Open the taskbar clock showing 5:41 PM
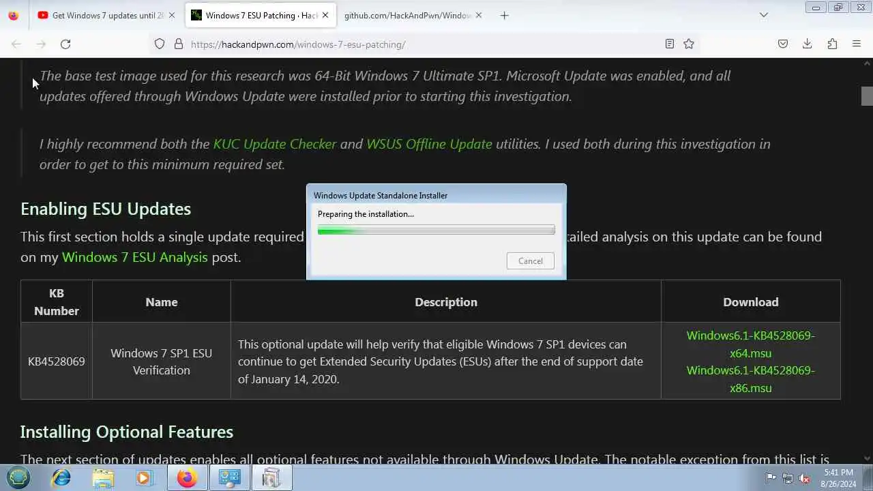This screenshot has width=873, height=491. [x=838, y=478]
